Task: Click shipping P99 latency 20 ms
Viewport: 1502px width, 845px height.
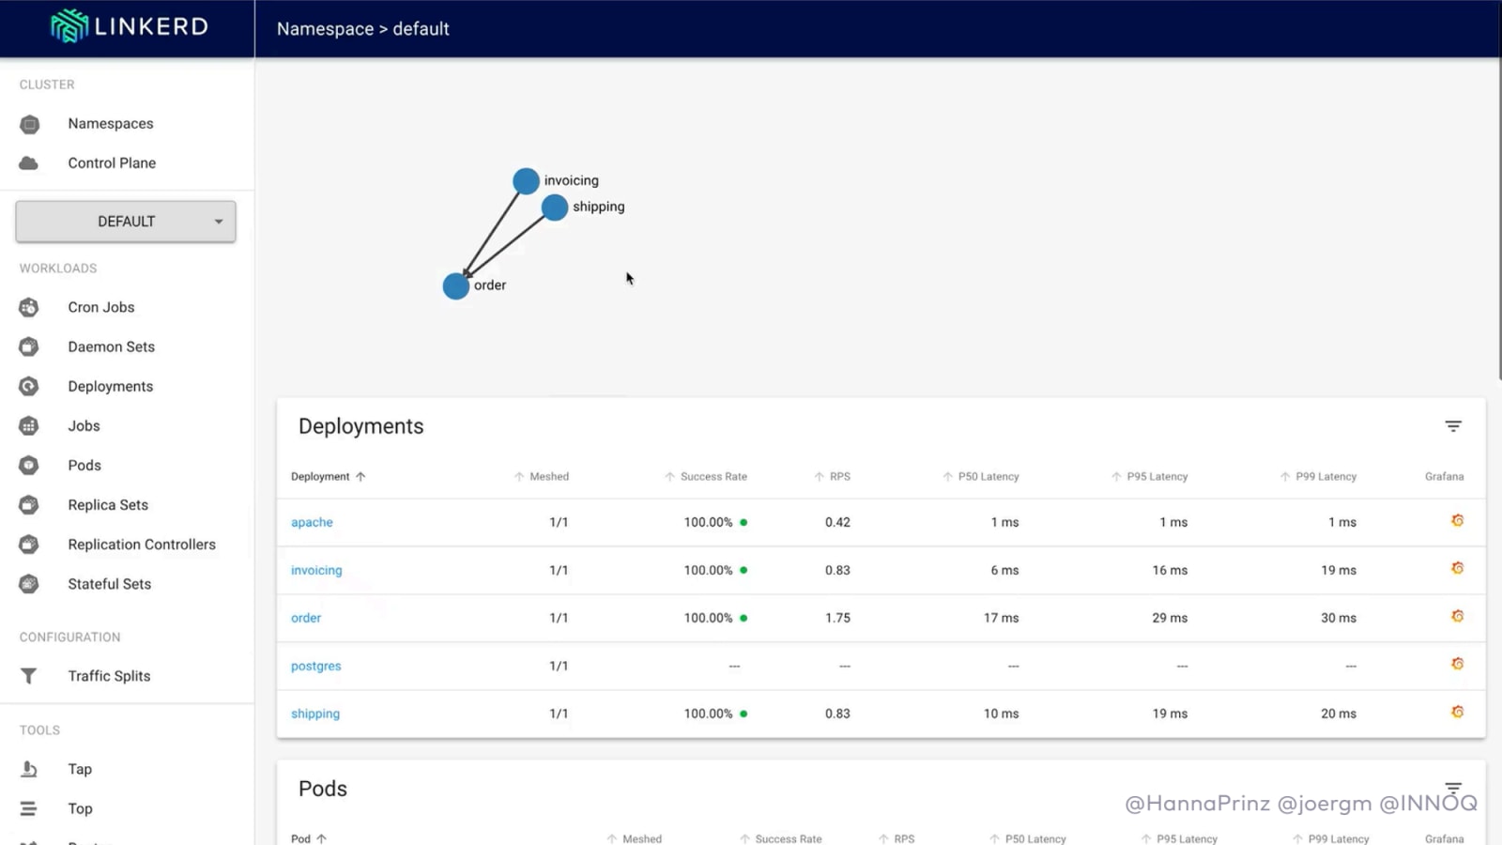Action: click(1339, 714)
